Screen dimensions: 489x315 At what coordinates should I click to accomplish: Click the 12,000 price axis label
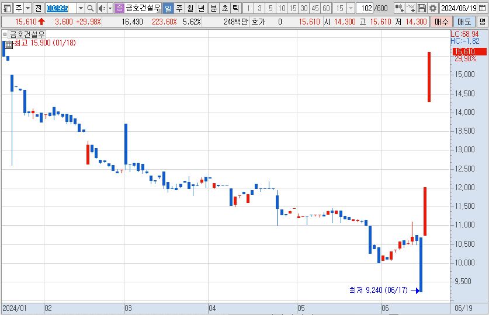tap(464, 187)
